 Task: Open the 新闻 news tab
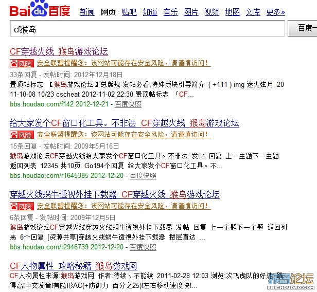point(87,12)
